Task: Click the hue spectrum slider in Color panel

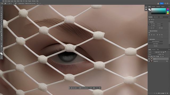Action: tap(168, 11)
